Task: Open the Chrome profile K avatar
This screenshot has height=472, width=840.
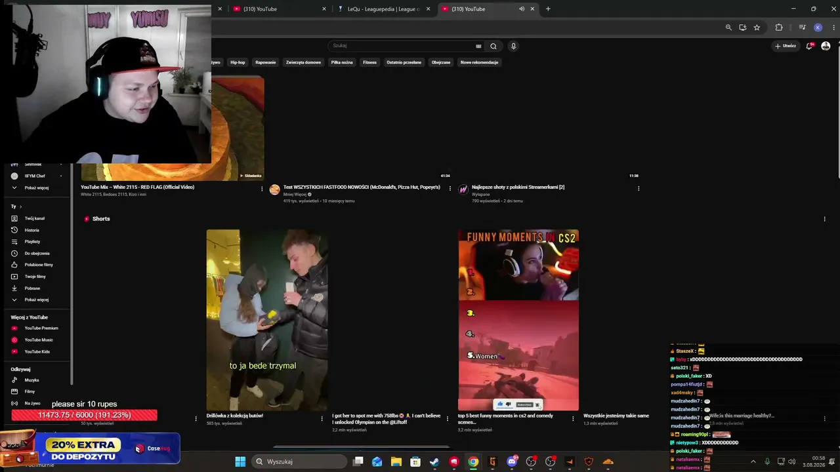Action: pos(818,28)
